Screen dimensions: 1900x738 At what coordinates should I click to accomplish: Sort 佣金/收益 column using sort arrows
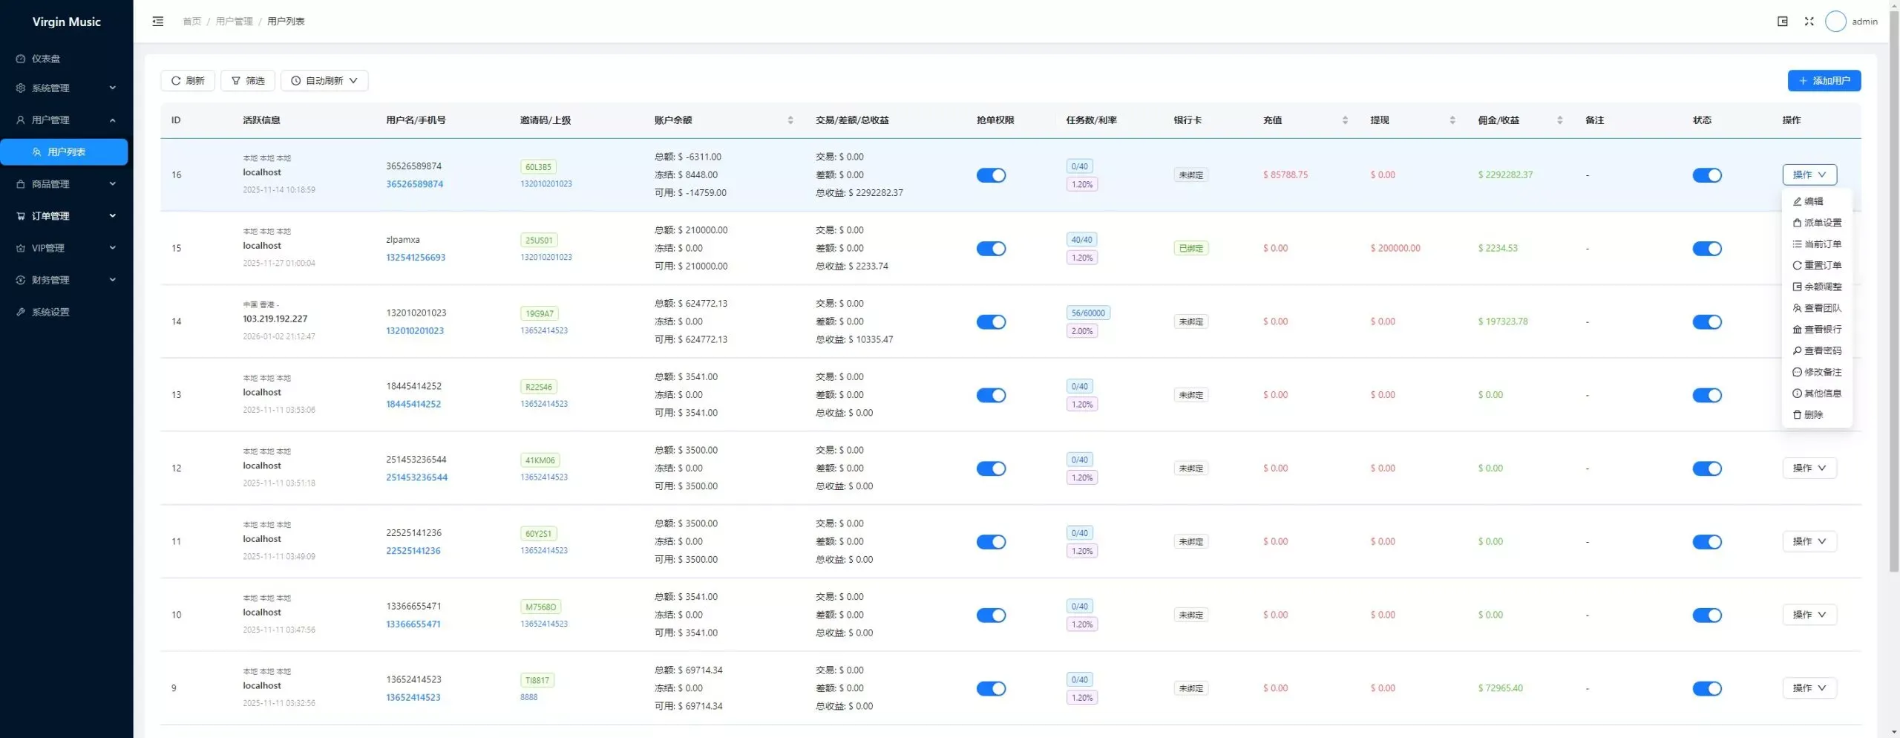point(1559,120)
